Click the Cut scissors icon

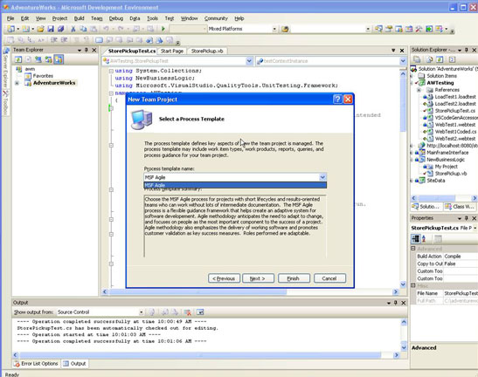pyautogui.click(x=73, y=29)
